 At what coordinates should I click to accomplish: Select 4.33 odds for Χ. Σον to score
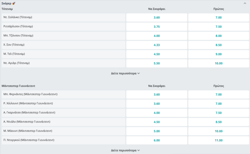(x=157, y=45)
